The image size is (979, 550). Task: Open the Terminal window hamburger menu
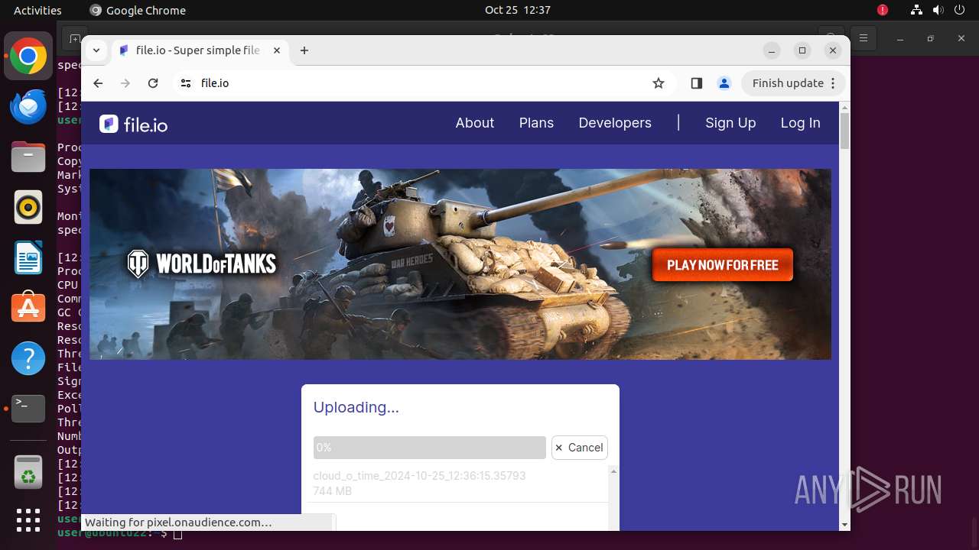click(x=864, y=37)
